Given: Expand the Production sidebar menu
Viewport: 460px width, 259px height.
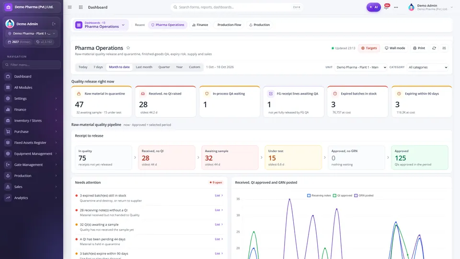Looking at the screenshot, I should (32, 176).
